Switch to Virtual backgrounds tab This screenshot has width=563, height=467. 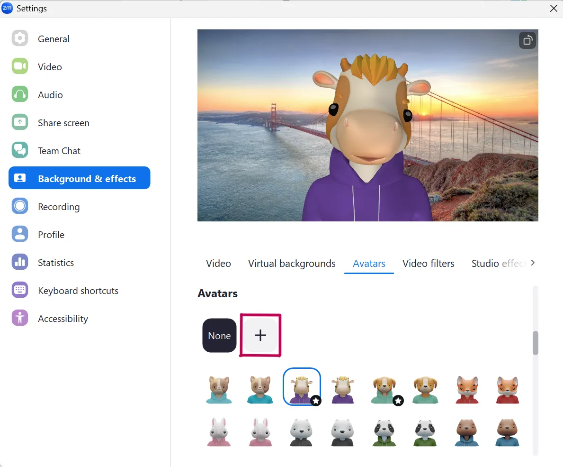pos(292,264)
